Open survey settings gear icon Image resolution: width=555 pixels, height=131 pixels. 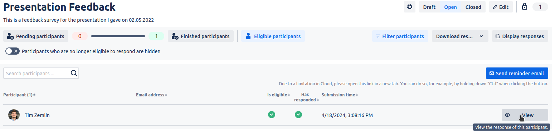[x=410, y=7]
